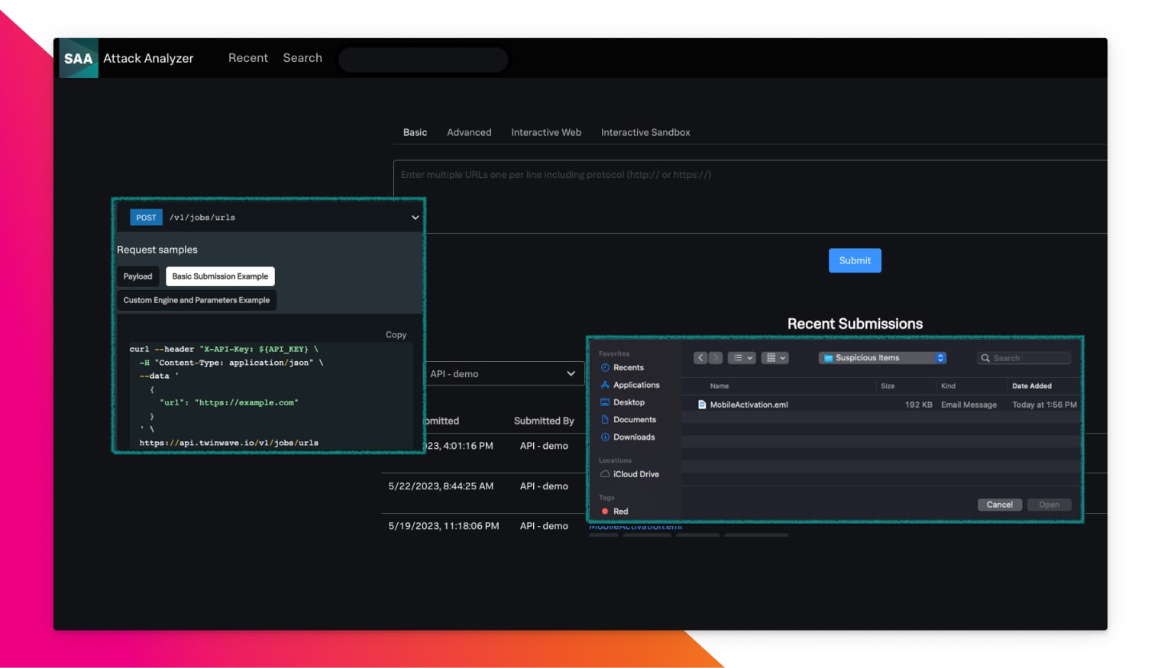Click the 192 KB size cell
Viewport: 1161px width, 668px height.
[918, 405]
